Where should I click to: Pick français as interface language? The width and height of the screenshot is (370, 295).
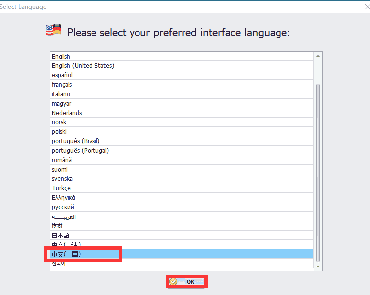62,85
